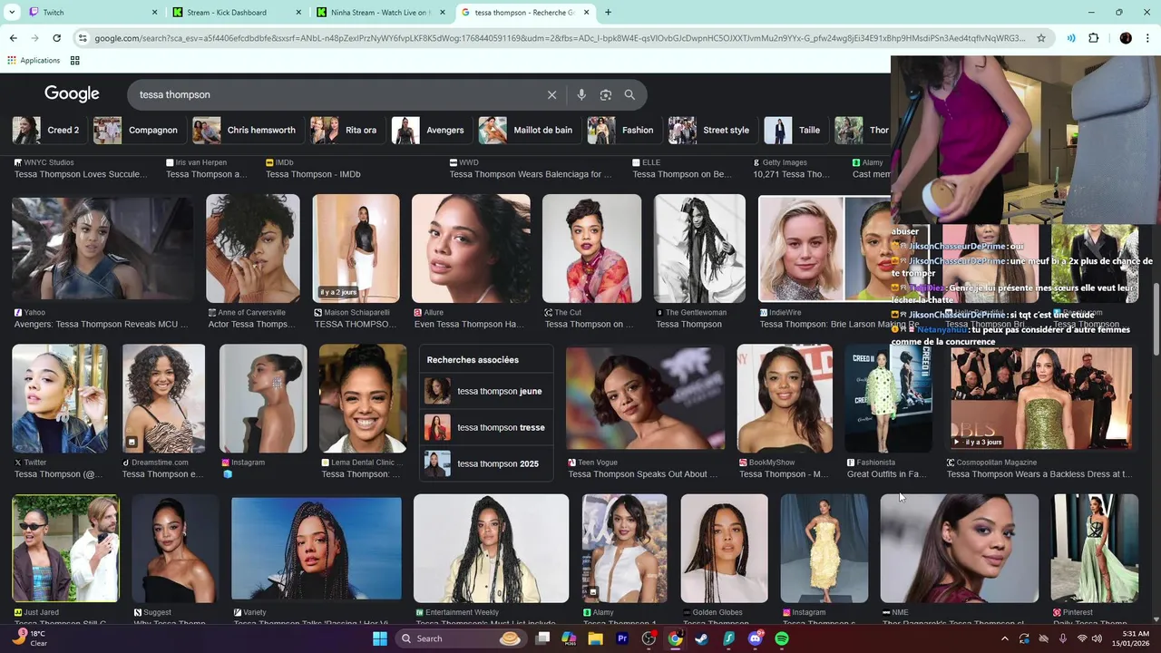Open Google Lens image search
Image resolution: width=1161 pixels, height=653 pixels.
pos(606,94)
